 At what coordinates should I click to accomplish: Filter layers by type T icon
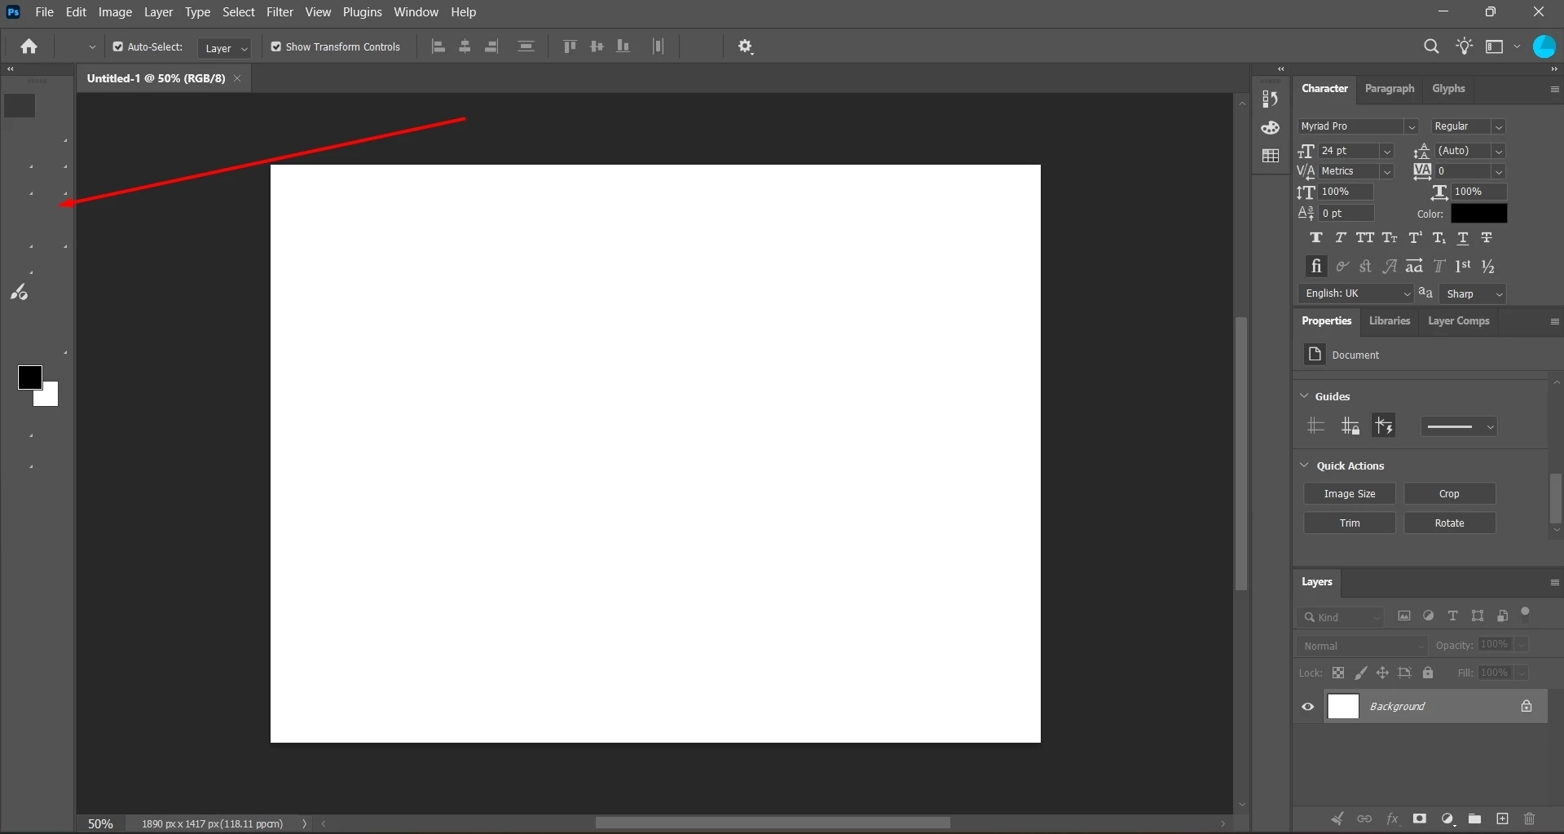[x=1452, y=616]
